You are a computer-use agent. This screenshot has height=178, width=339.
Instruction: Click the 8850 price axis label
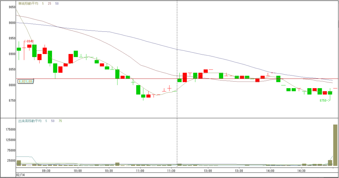coord(12,70)
